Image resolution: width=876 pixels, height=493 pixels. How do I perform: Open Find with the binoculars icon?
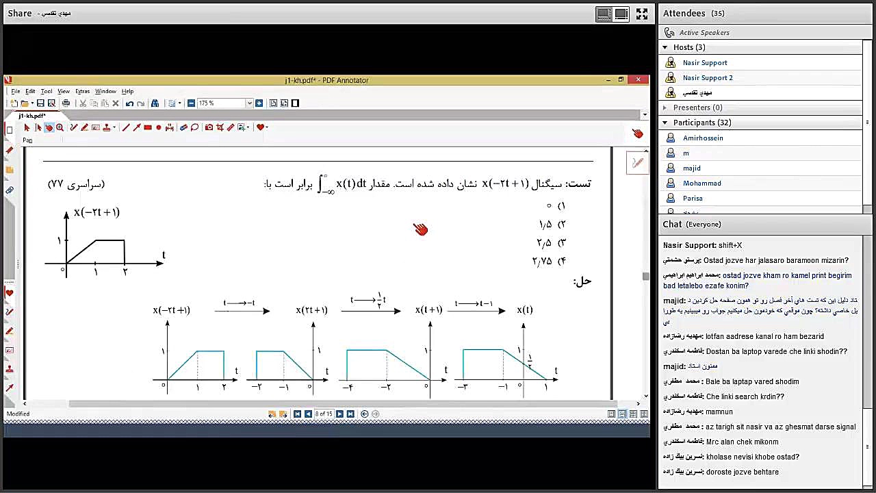tap(155, 103)
